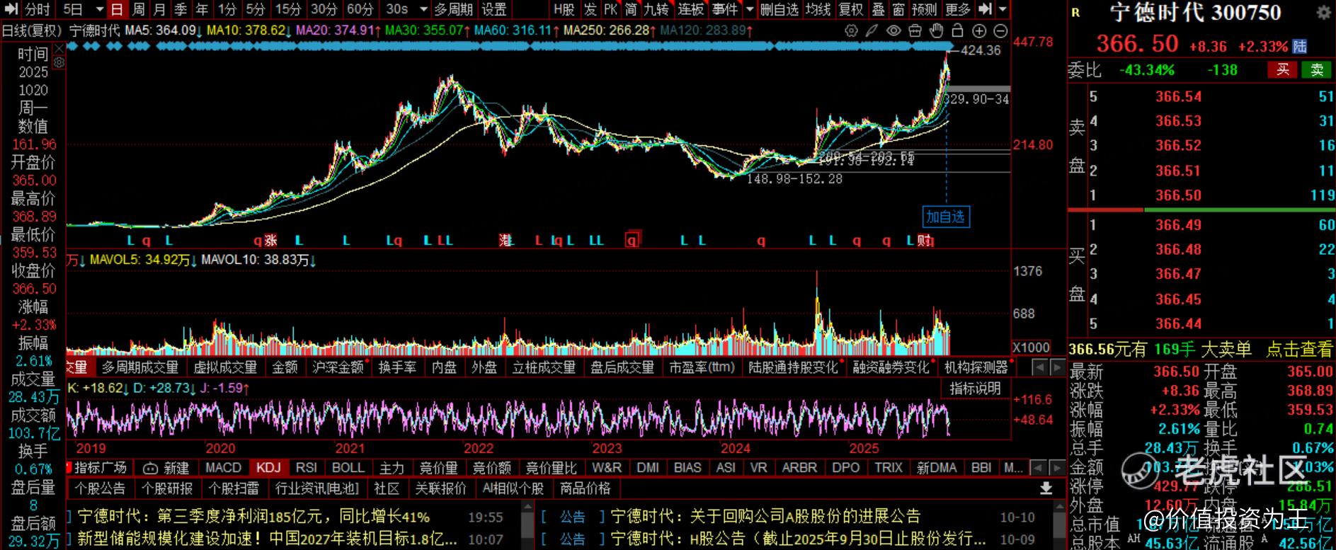Open the toolbox briefcase icon

(x=915, y=31)
